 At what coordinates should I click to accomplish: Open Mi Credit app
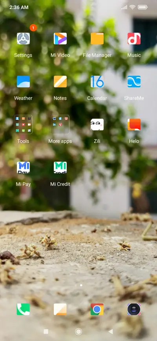[x=60, y=167]
